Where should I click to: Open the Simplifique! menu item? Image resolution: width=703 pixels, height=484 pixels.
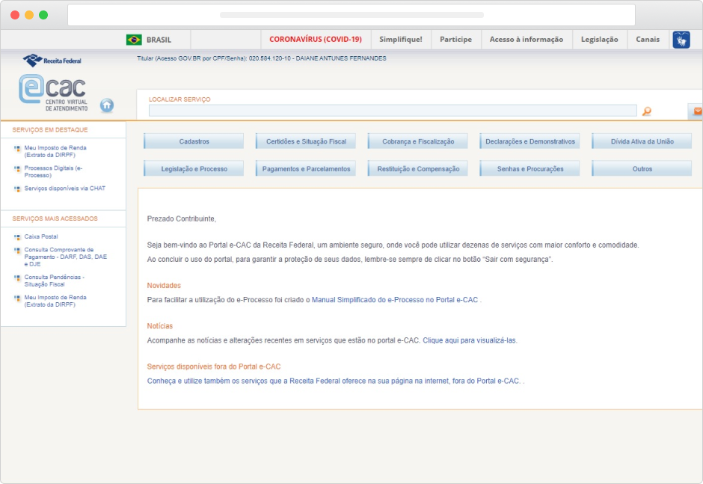click(401, 40)
